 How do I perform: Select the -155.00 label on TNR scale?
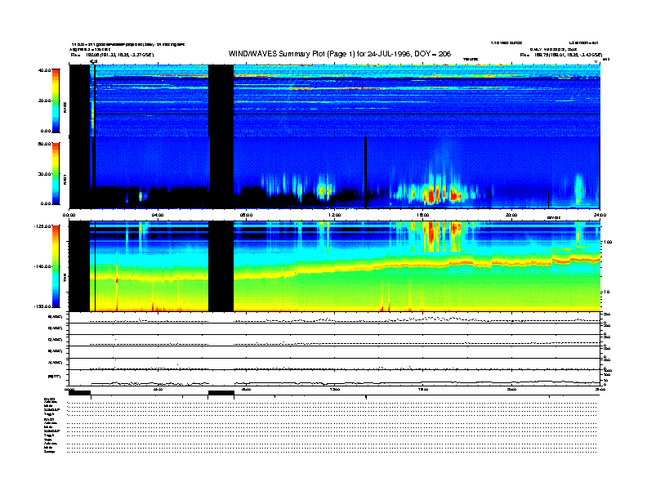point(43,306)
